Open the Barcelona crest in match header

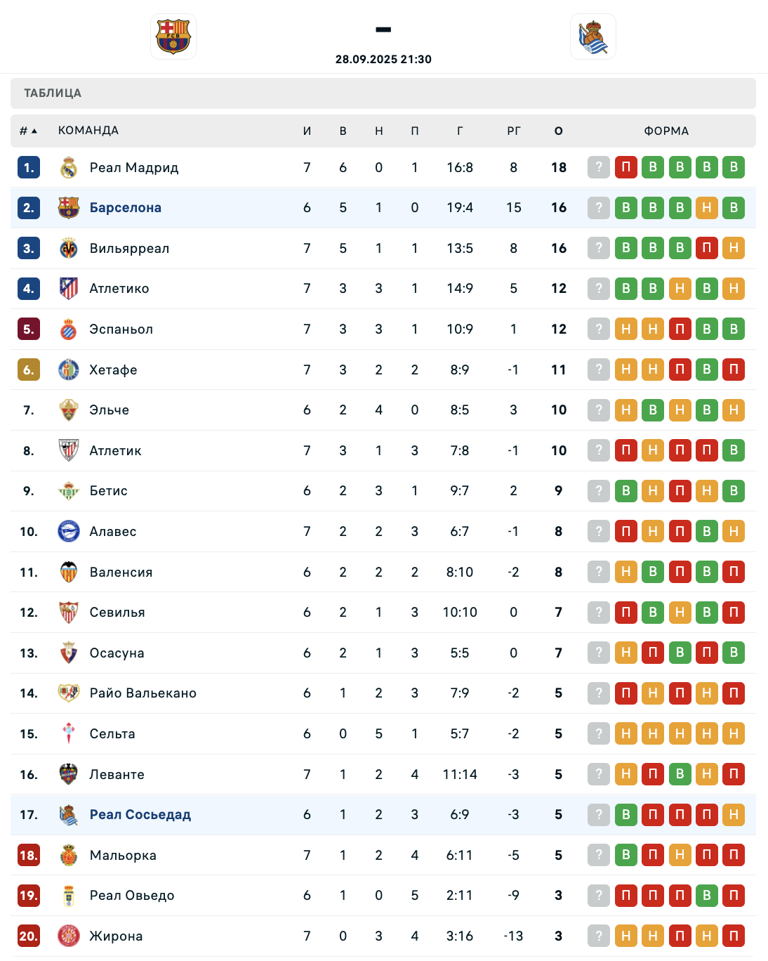[x=173, y=37]
